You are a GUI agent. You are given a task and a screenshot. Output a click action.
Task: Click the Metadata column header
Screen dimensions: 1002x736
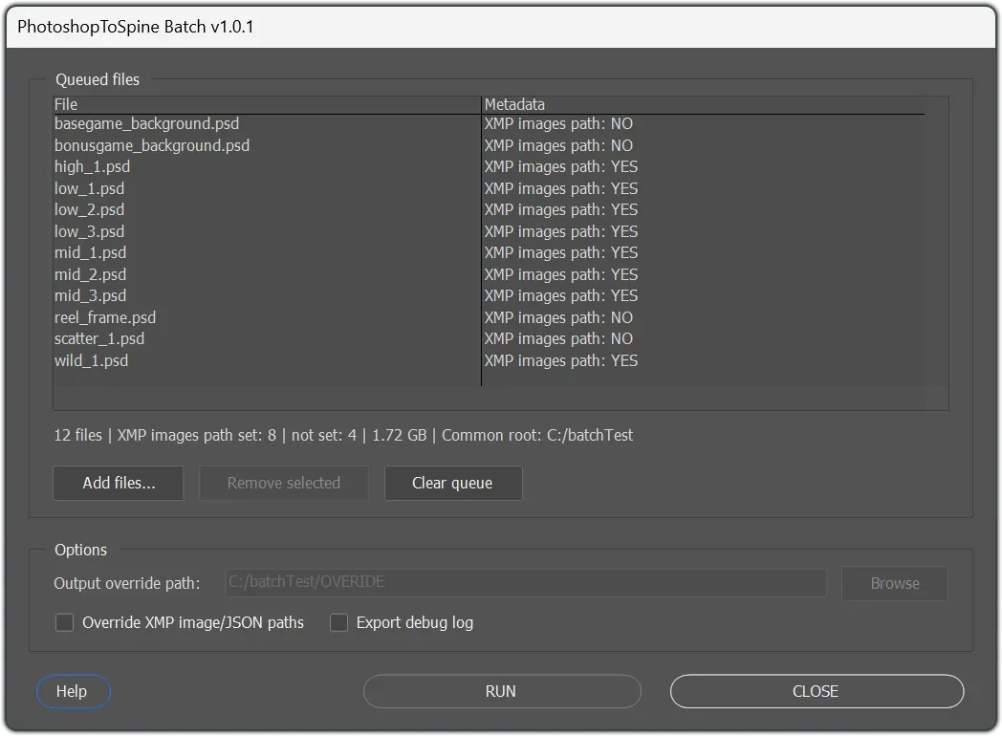coord(514,104)
